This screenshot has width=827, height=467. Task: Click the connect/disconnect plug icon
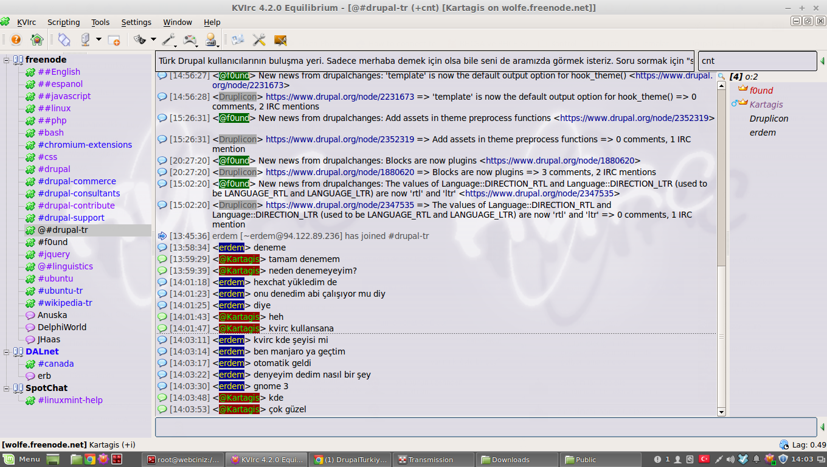pyautogui.click(x=64, y=40)
